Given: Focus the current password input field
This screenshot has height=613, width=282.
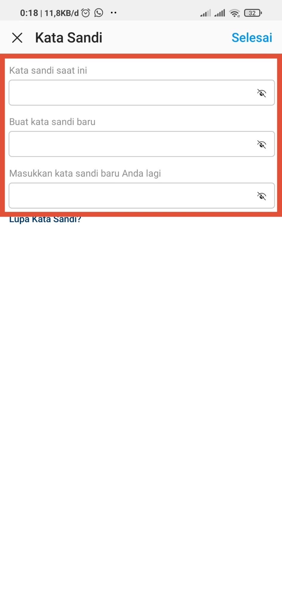Looking at the screenshot, I should (142, 93).
